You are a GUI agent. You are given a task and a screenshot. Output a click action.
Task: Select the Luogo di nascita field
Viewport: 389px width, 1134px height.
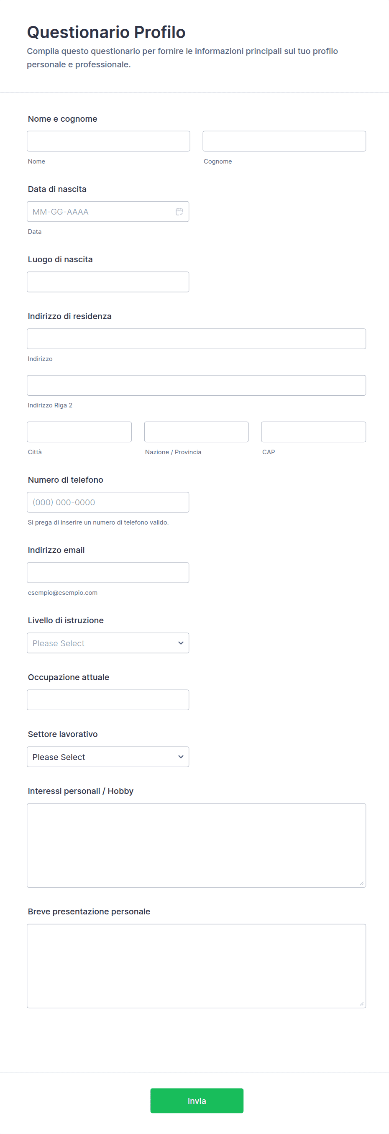click(x=108, y=282)
